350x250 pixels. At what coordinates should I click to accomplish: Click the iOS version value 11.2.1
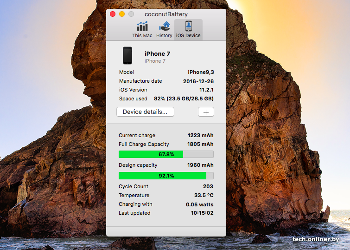[206, 90]
